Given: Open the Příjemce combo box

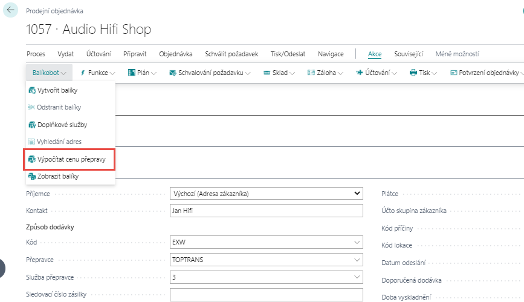Looking at the screenshot, I should pos(267,194).
